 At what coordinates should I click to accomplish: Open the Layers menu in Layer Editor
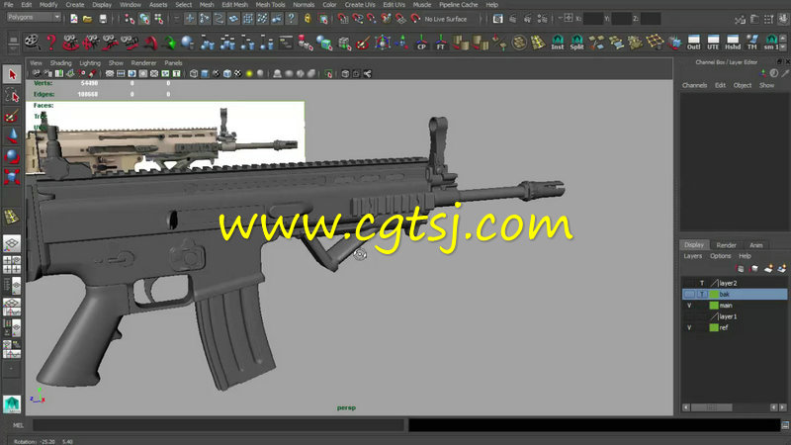693,256
